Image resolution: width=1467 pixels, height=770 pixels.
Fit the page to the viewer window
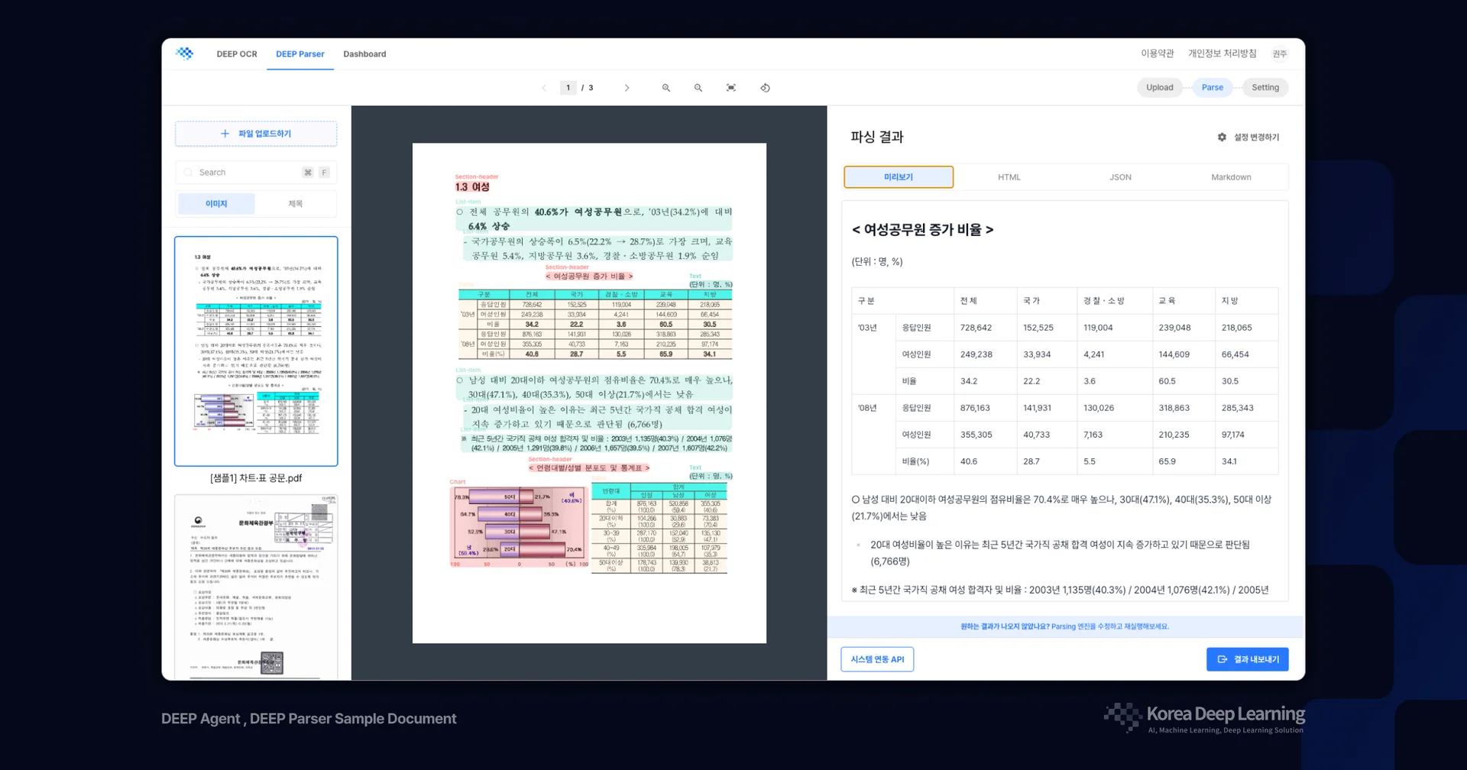point(730,87)
